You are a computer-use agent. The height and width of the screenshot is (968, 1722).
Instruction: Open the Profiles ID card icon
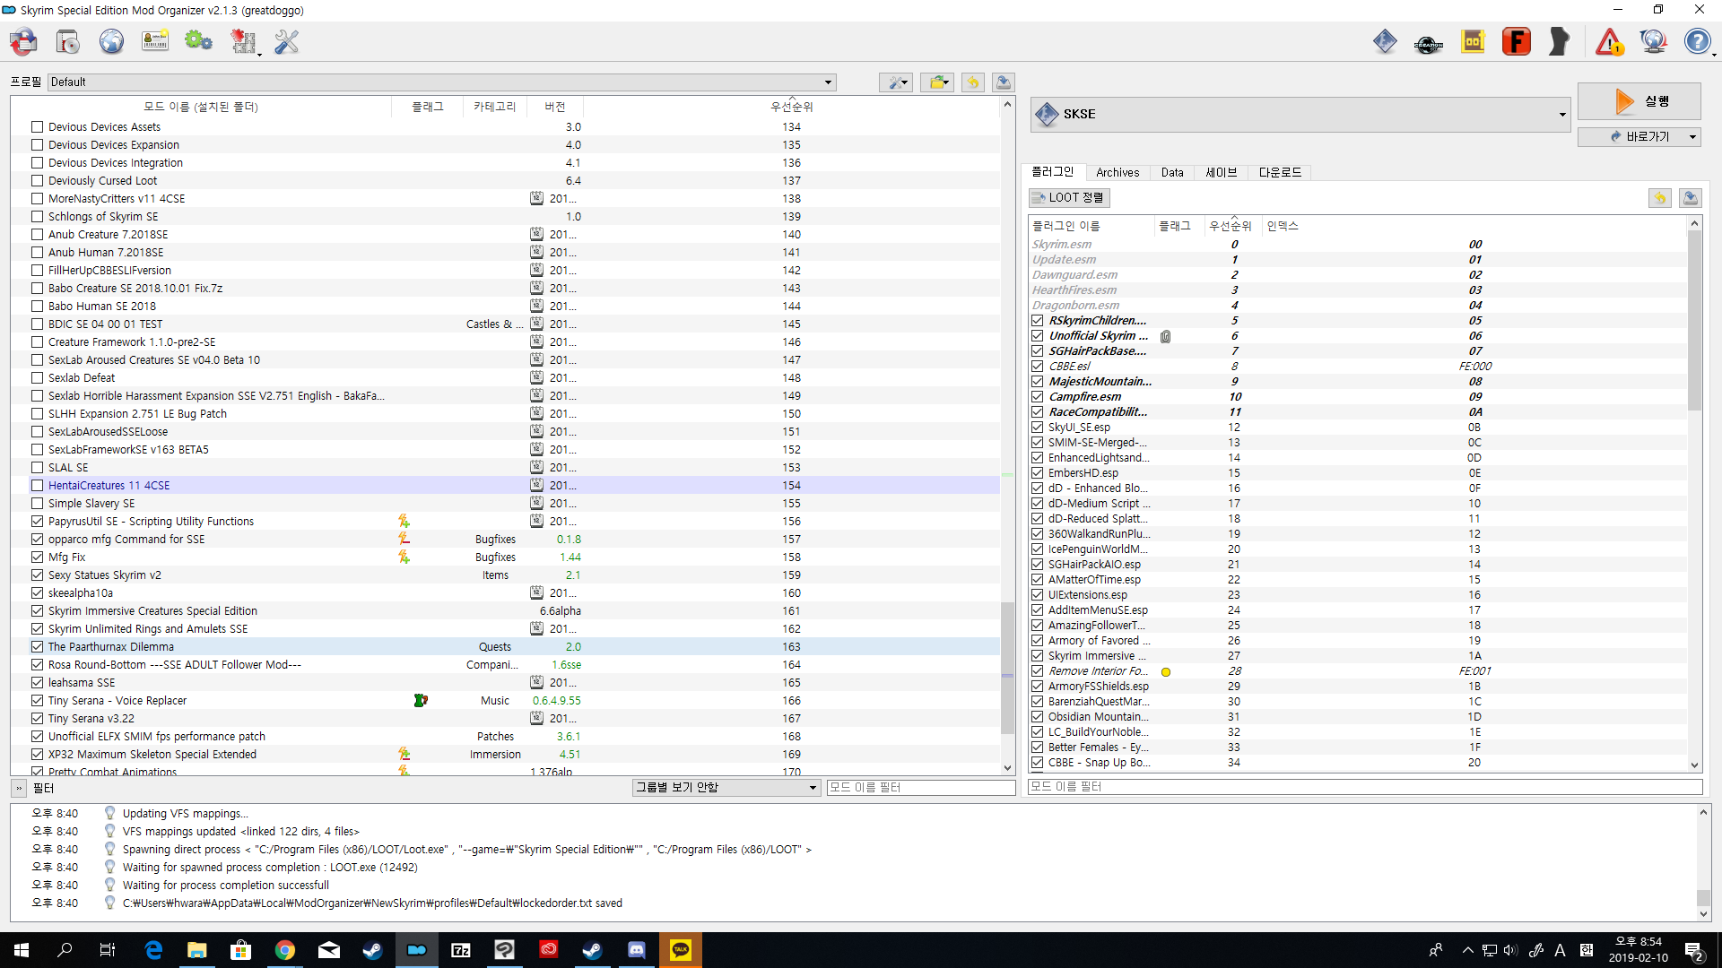point(155,41)
